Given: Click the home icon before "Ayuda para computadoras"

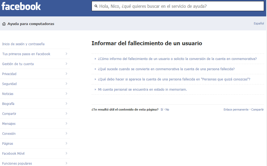Looking at the screenshot, I should (4, 24).
